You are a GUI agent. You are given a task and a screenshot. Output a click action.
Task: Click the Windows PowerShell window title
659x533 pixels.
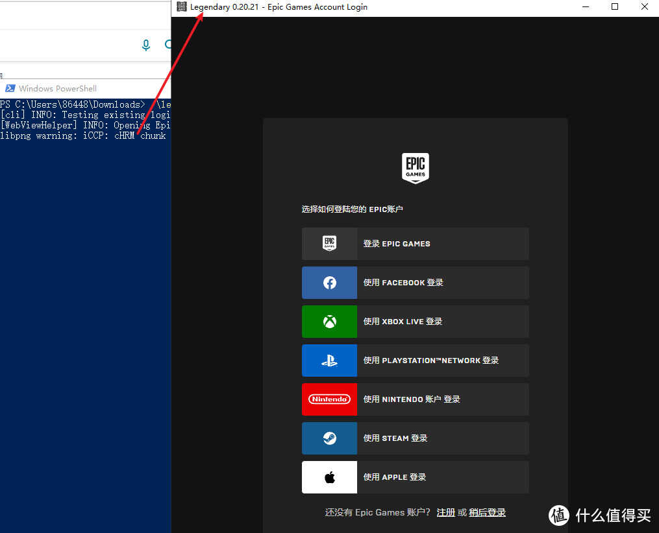click(x=58, y=89)
